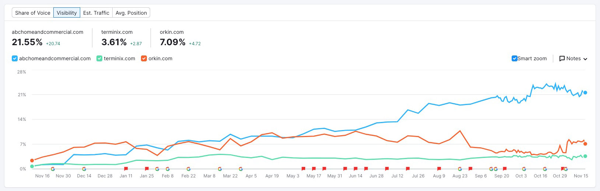Click the Jul 26 x-axis date label
600x191 pixels.
[x=418, y=176]
